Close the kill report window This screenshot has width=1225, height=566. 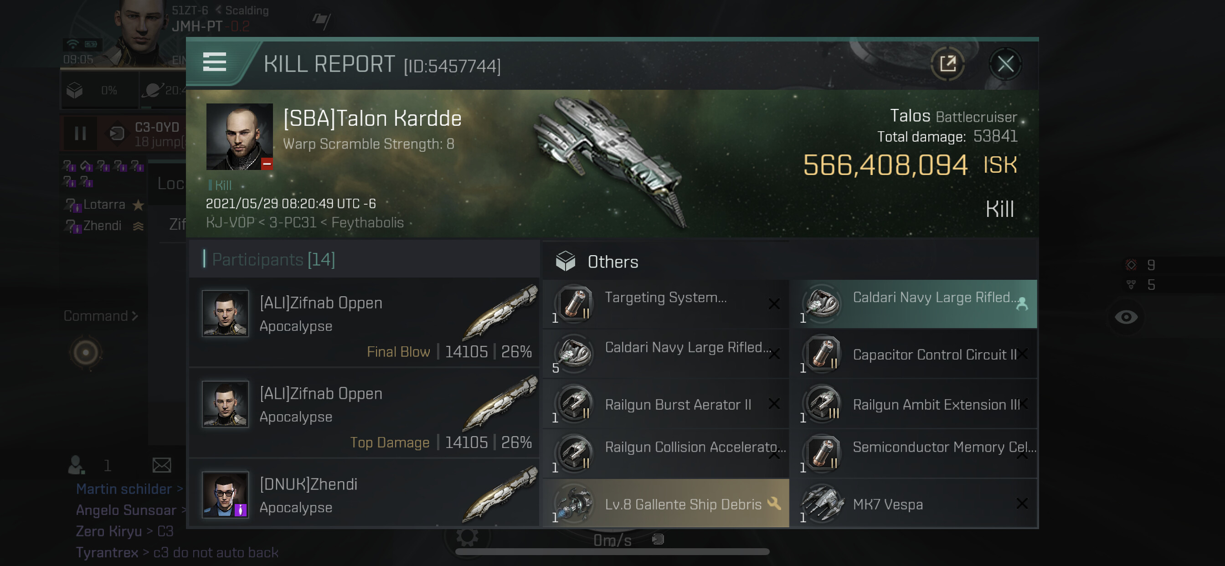pyautogui.click(x=1005, y=64)
